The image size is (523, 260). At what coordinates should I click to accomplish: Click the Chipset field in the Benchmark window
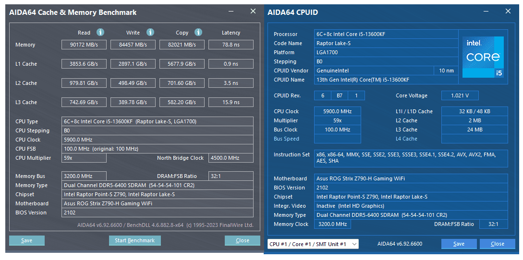point(158,194)
